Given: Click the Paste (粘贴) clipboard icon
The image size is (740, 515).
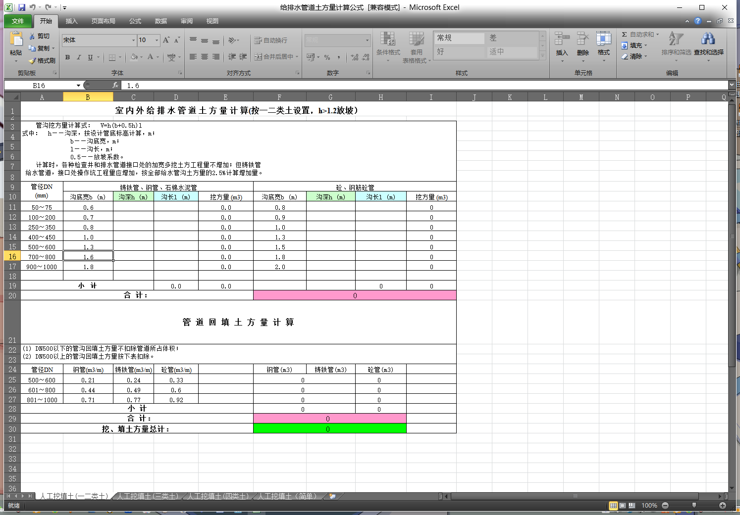Looking at the screenshot, I should [x=16, y=39].
